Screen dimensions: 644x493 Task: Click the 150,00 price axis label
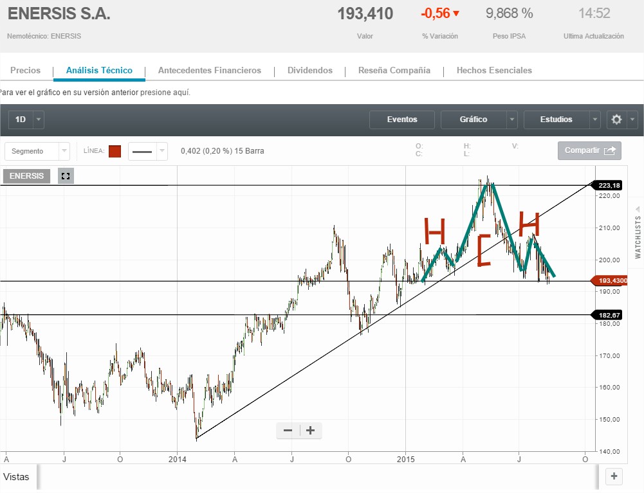(610, 420)
